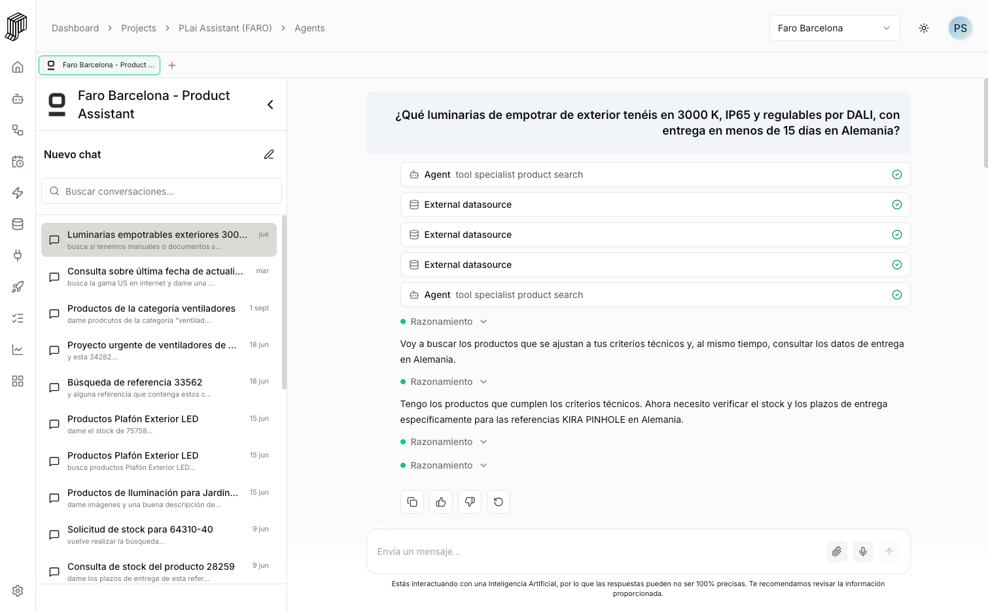
Task: Go to Projects breadcrumb
Action: (x=139, y=28)
